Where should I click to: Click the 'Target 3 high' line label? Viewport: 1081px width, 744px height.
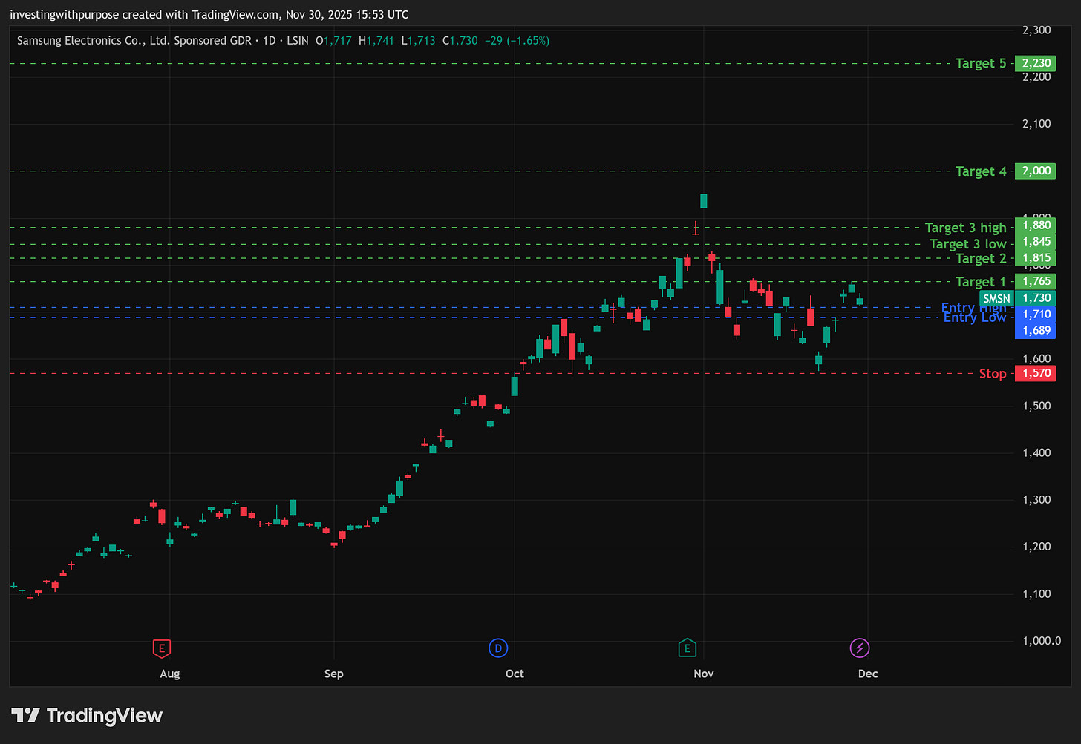[965, 228]
